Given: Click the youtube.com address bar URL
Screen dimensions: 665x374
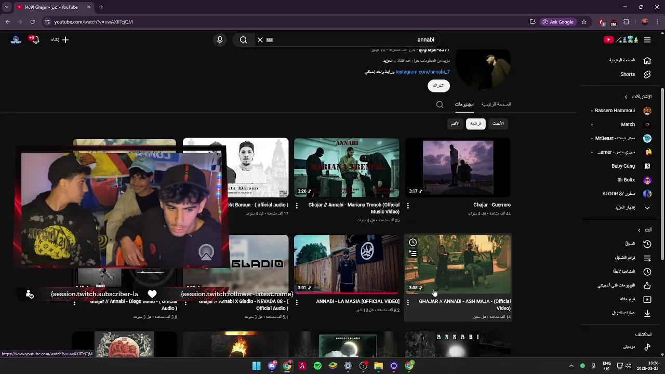Looking at the screenshot, I should click(94, 22).
